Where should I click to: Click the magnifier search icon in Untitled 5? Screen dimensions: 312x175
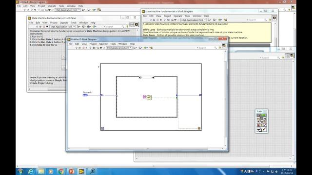[x=215, y=48]
